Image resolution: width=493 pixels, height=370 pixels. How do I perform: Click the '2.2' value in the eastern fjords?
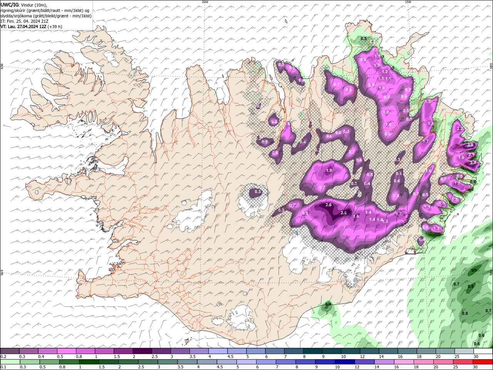tap(459, 128)
